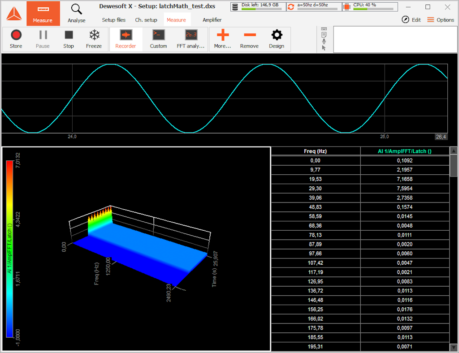Image resolution: width=459 pixels, height=353 pixels.
Task: Click the 24,0 time axis label
Action: point(72,137)
